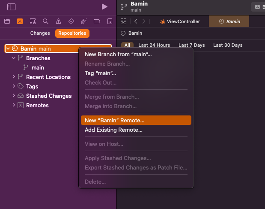265x209 pixels.
Task: Collapse the Bamin main repository row
Action: [8, 48]
